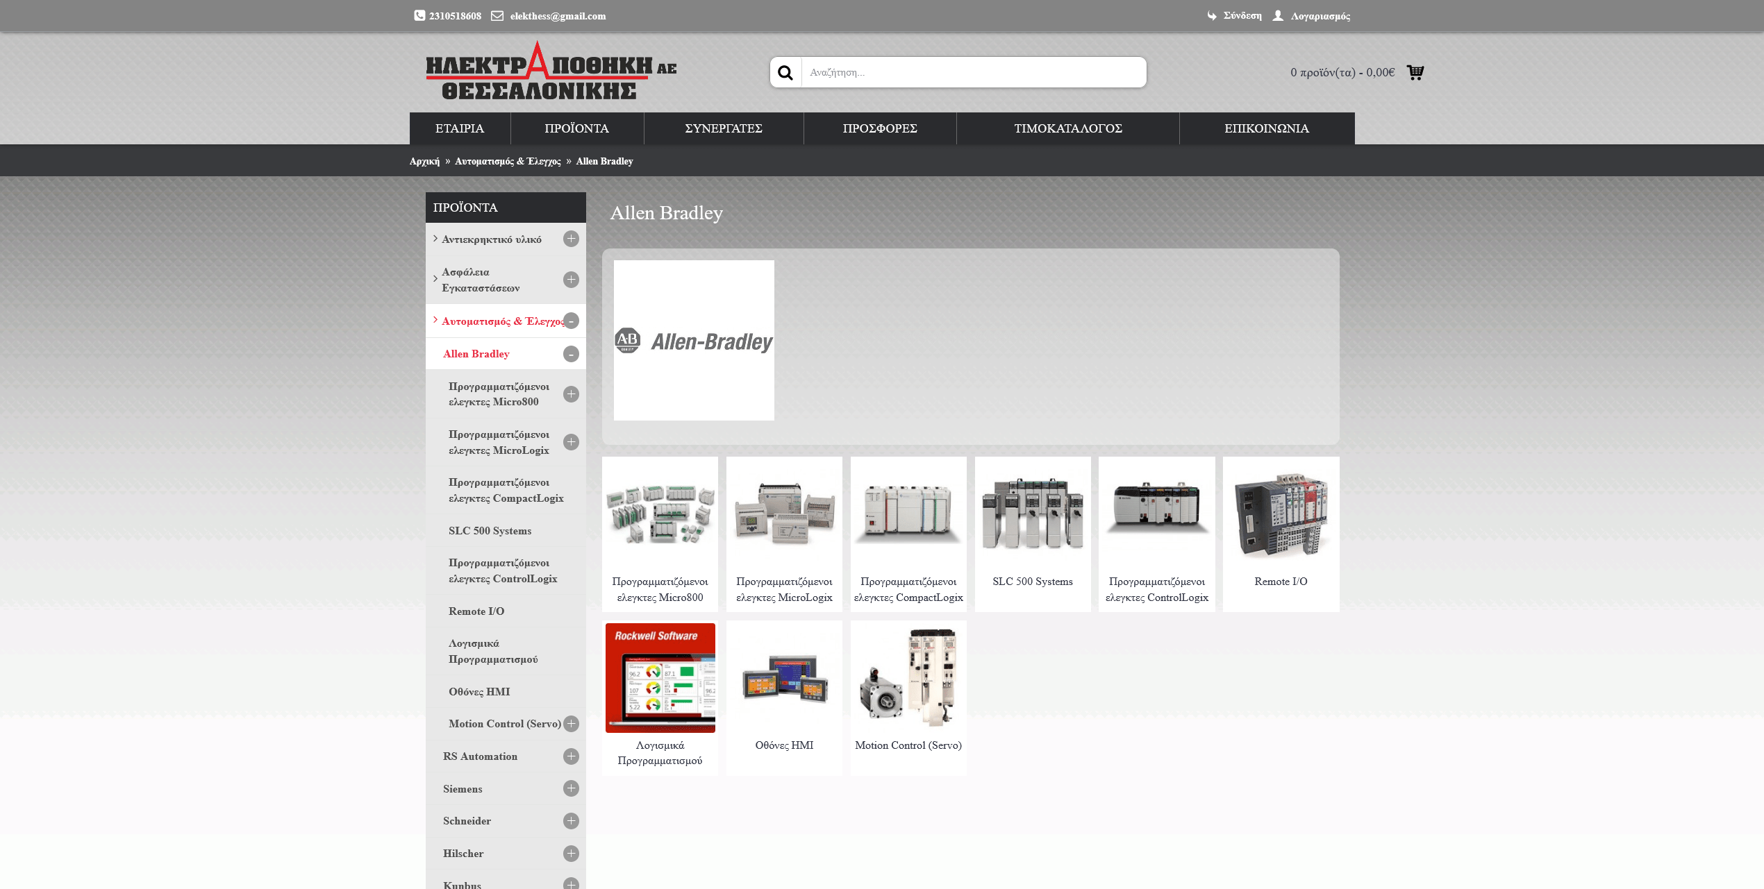Screen dimensions: 1764x889
Task: Open ControlLogix controllers product image
Action: (x=1157, y=514)
